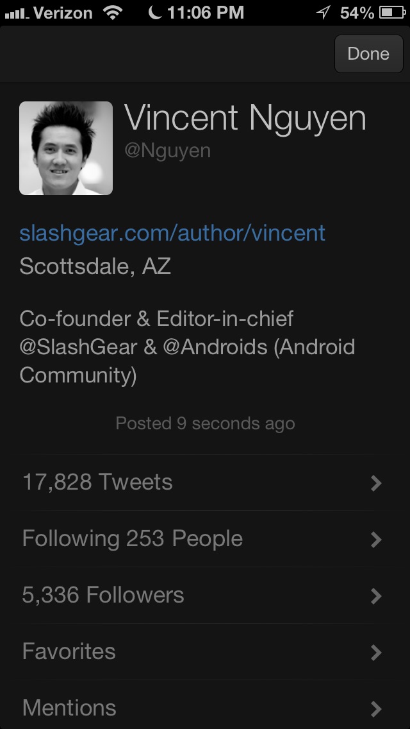Expand the 5,336 Followers chevron
This screenshot has width=410, height=729.
376,596
